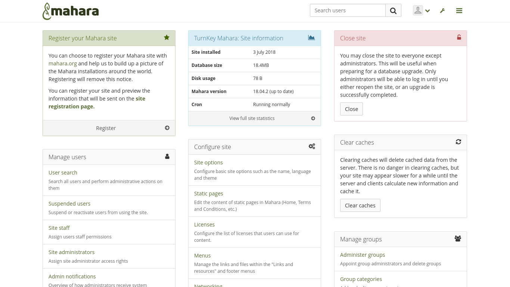Screen dimensions: 510x287
Task: Click the site information chart icon
Action: (x=311, y=38)
